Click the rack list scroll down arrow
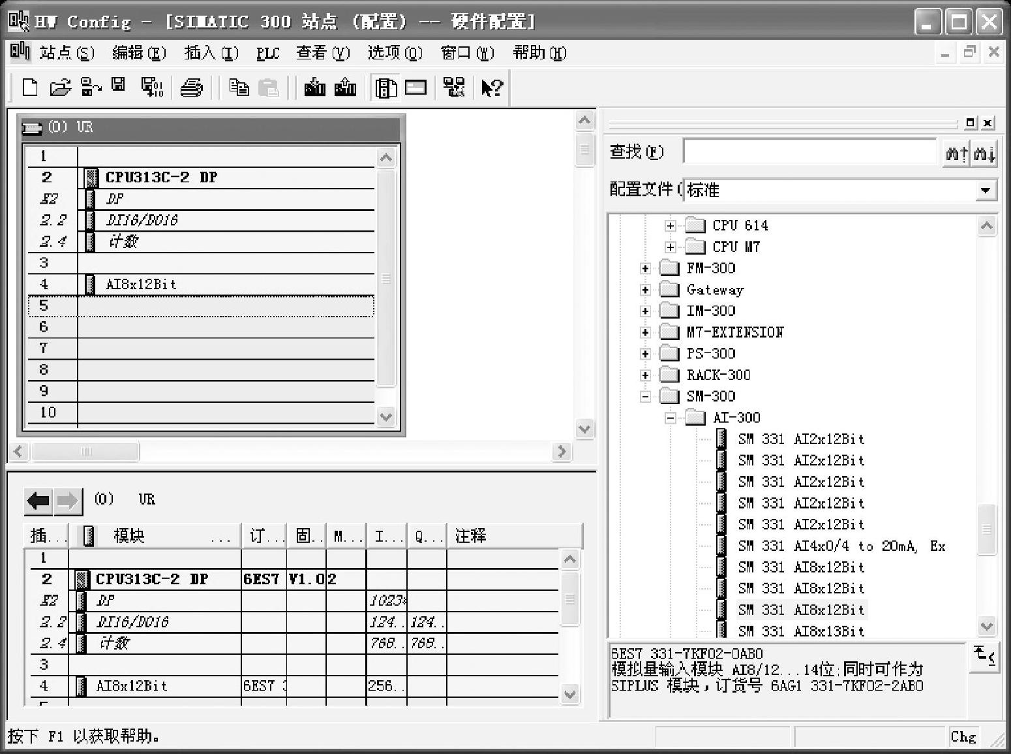Screen dimensions: 1011x754 [x=386, y=416]
